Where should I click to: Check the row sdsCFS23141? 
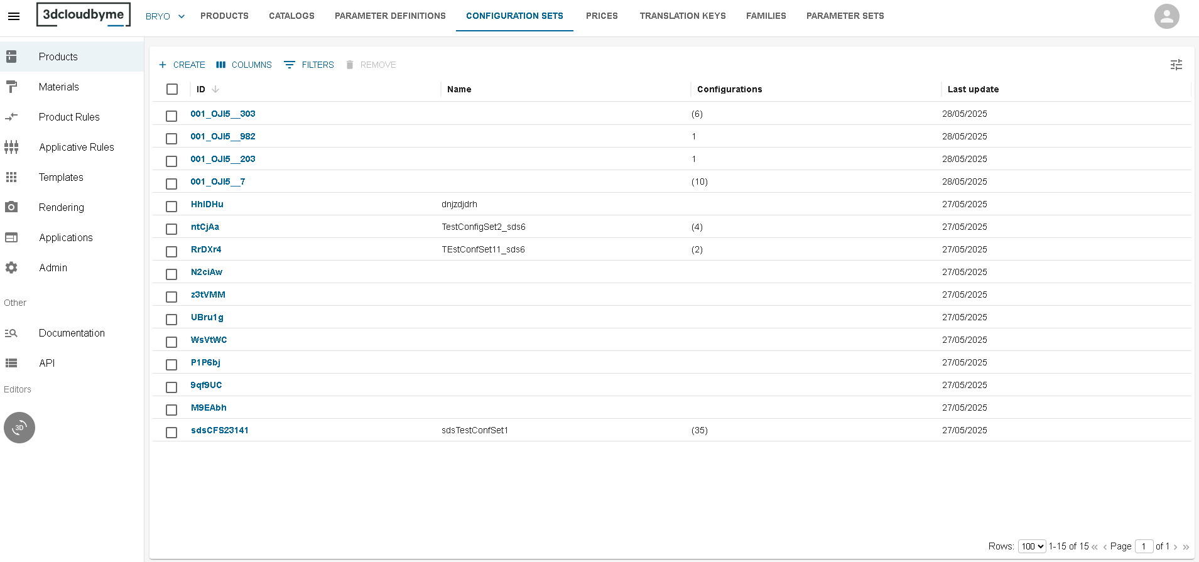[x=171, y=433]
